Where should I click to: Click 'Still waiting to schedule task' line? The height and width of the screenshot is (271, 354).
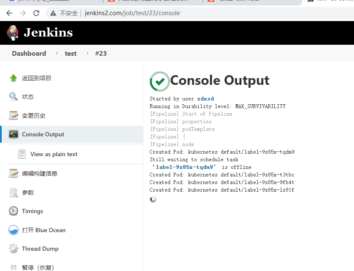(194, 160)
